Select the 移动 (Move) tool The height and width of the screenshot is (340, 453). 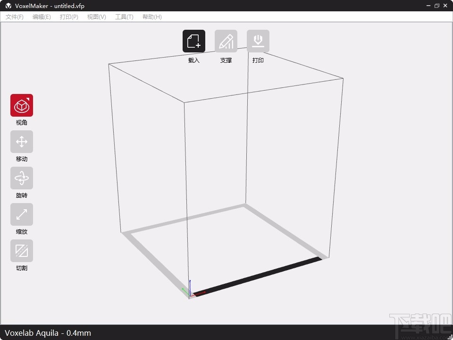[21, 142]
